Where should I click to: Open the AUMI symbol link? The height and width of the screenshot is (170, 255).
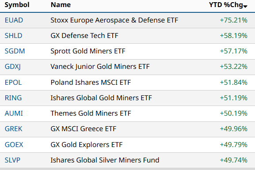point(14,113)
